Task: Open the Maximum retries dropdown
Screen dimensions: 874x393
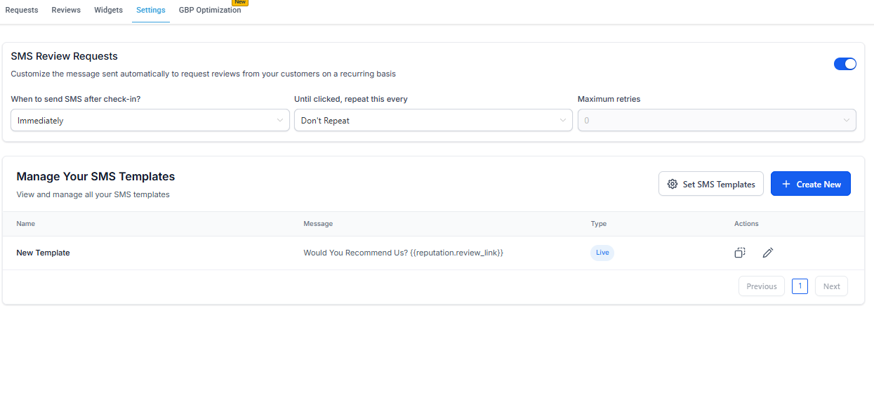Action: click(716, 120)
